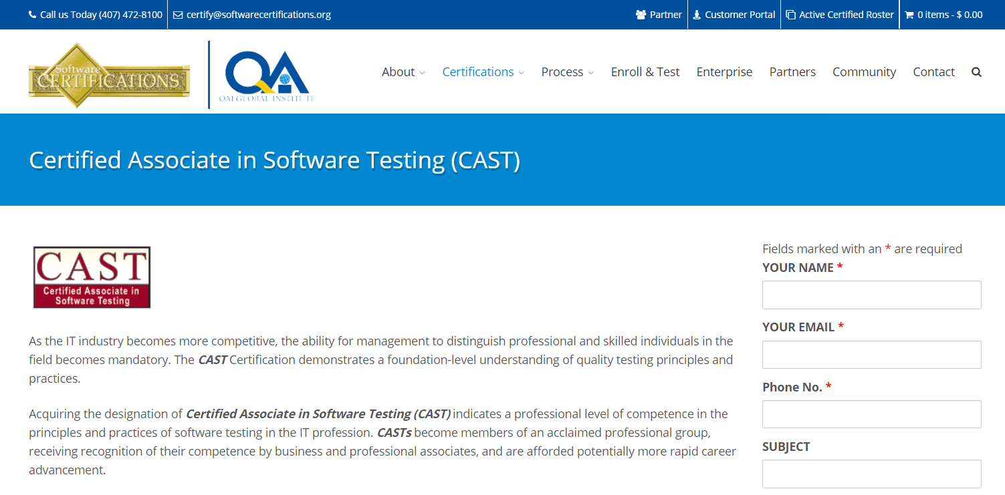Visit the Enterprise page

pos(724,71)
